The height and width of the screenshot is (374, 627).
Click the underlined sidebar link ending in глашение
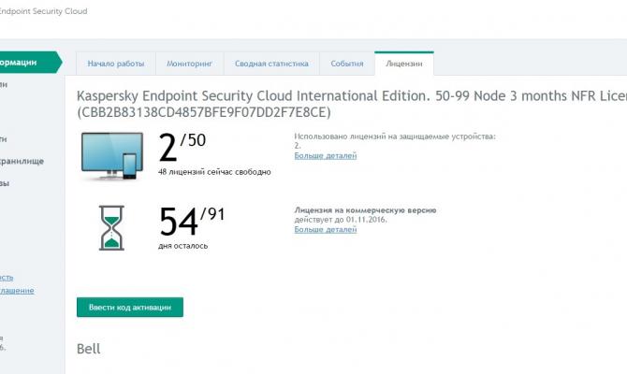pyautogui.click(x=17, y=291)
